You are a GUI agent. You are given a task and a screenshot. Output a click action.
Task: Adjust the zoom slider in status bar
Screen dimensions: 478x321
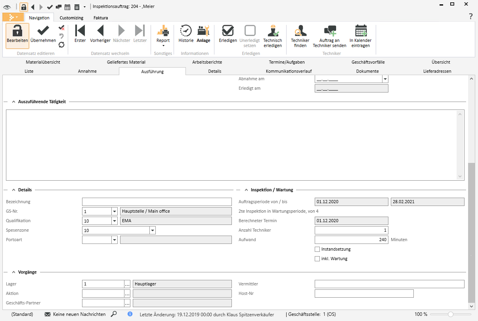coord(450,314)
